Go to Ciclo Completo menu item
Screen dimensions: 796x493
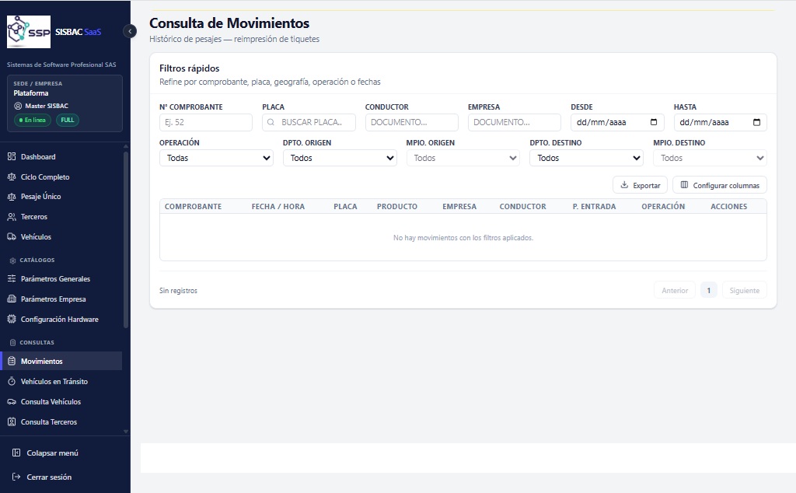point(61,177)
